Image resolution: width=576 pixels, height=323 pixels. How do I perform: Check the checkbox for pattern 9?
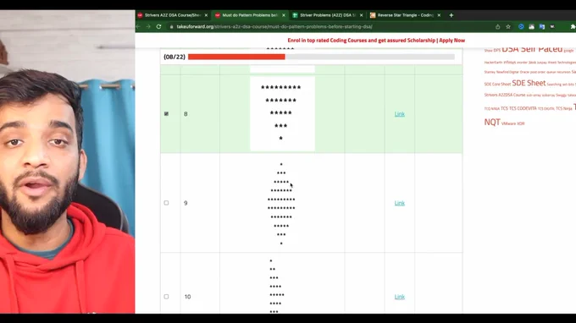(x=166, y=203)
